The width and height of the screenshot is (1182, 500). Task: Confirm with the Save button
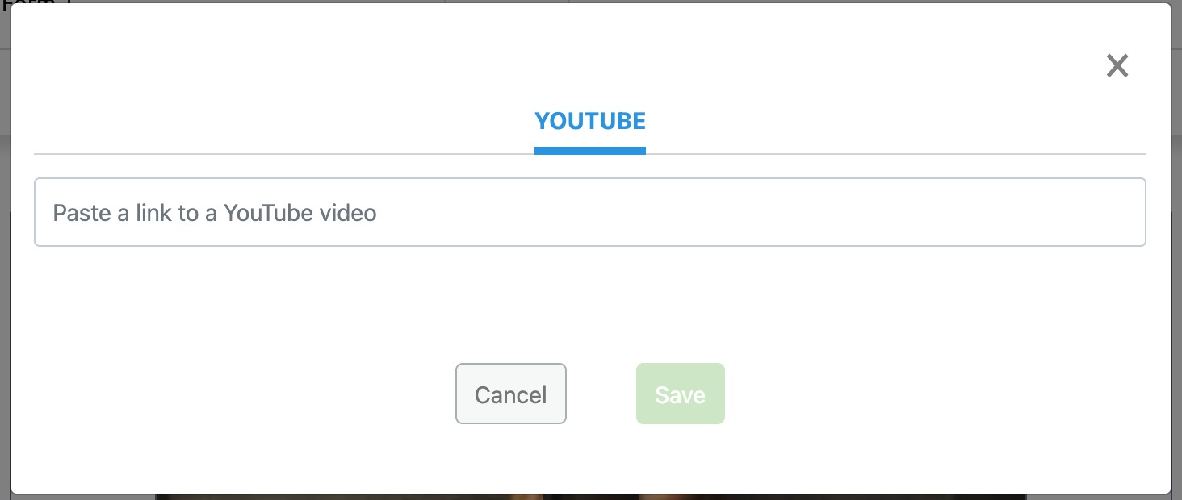680,394
